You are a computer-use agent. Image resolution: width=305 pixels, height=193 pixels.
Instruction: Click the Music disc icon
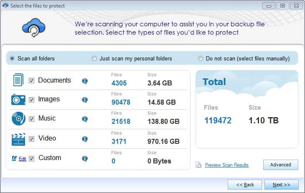click(x=18, y=118)
